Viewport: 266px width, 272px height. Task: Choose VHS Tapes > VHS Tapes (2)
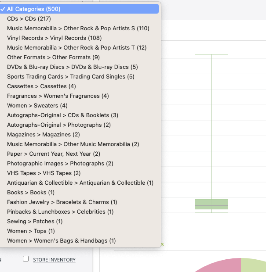pyautogui.click(x=79, y=173)
